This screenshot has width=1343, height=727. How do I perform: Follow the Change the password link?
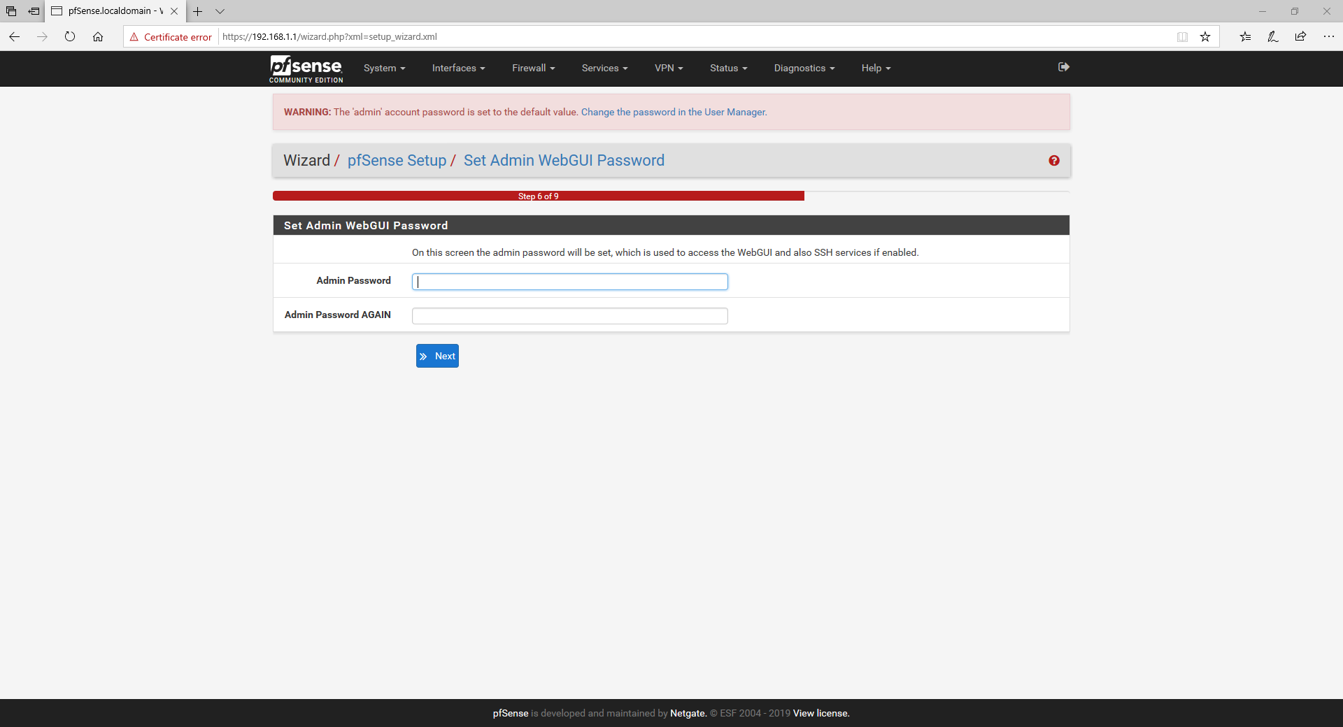click(673, 113)
